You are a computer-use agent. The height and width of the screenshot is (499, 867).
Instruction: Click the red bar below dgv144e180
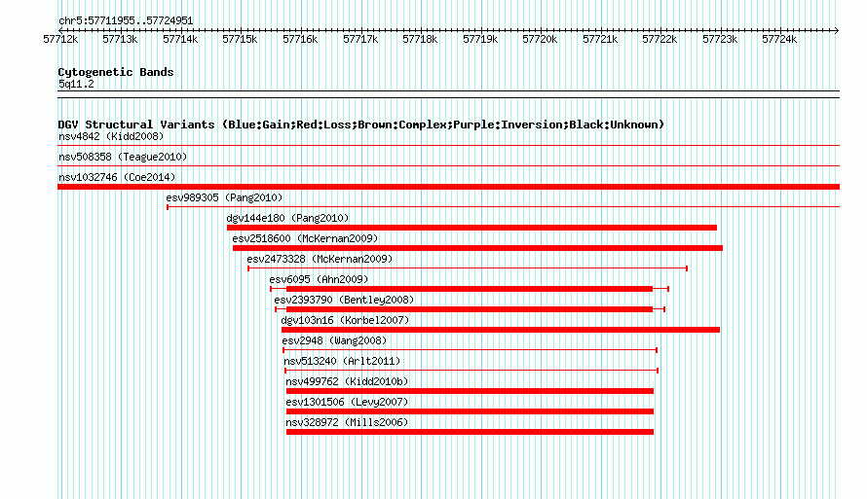click(x=471, y=228)
